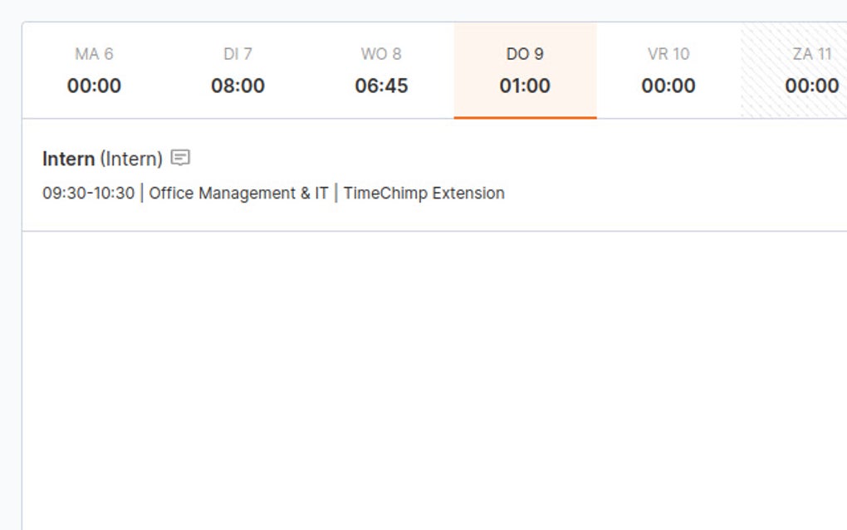Select the TimeChimp Extension task label
Image resolution: width=847 pixels, height=530 pixels.
[426, 193]
